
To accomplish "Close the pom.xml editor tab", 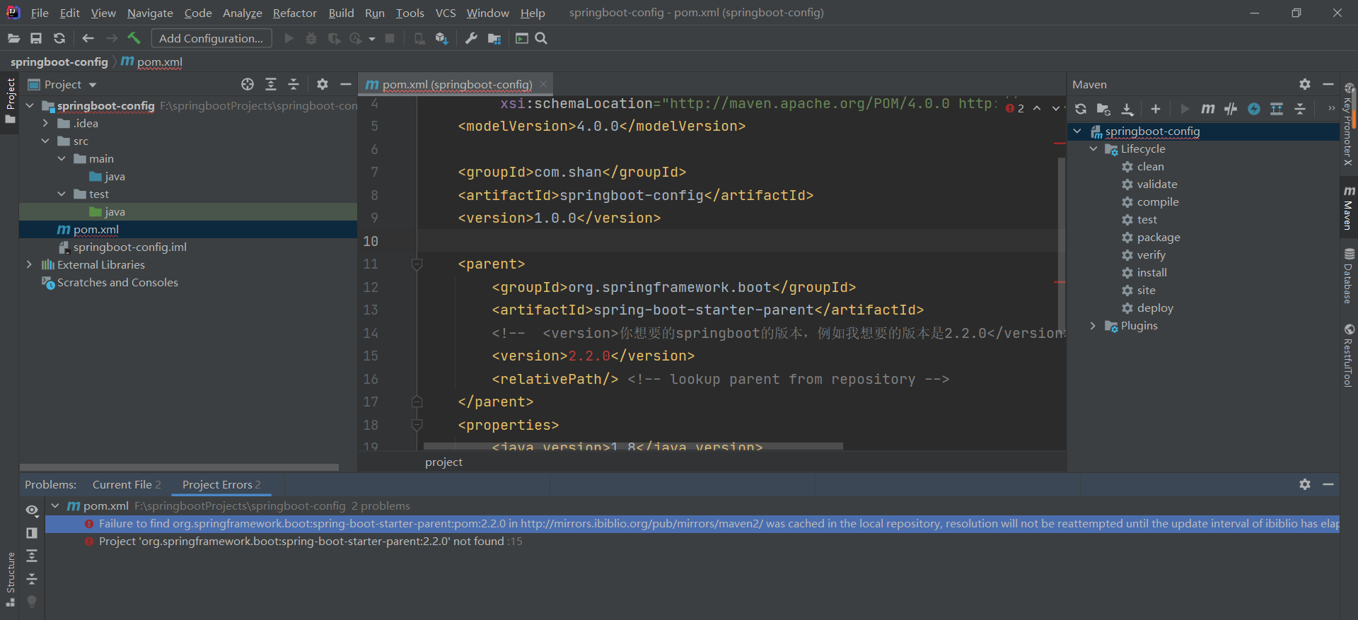I will tap(543, 84).
